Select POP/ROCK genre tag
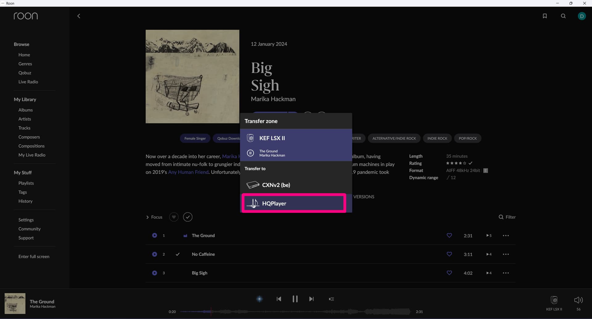 [x=468, y=138]
